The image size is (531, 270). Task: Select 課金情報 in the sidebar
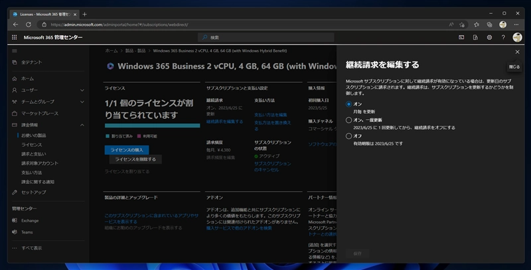click(x=30, y=125)
